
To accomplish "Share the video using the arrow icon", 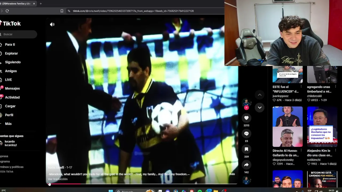I will click(x=246, y=165).
